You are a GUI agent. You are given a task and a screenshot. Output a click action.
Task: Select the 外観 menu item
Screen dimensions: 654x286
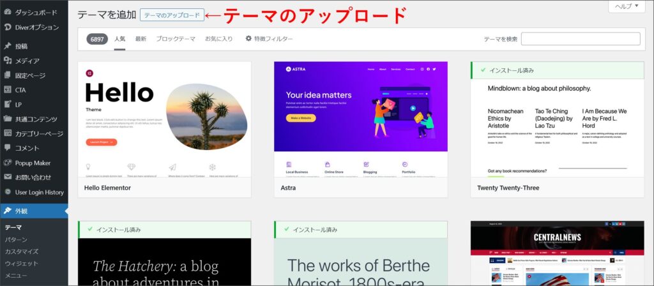coord(34,211)
